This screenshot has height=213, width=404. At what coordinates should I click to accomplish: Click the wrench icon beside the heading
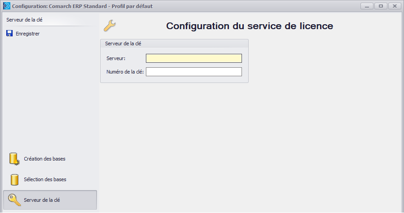point(110,26)
